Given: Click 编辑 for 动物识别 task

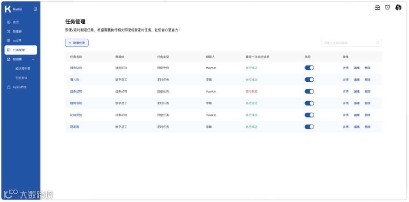Looking at the screenshot, I should point(357,115).
